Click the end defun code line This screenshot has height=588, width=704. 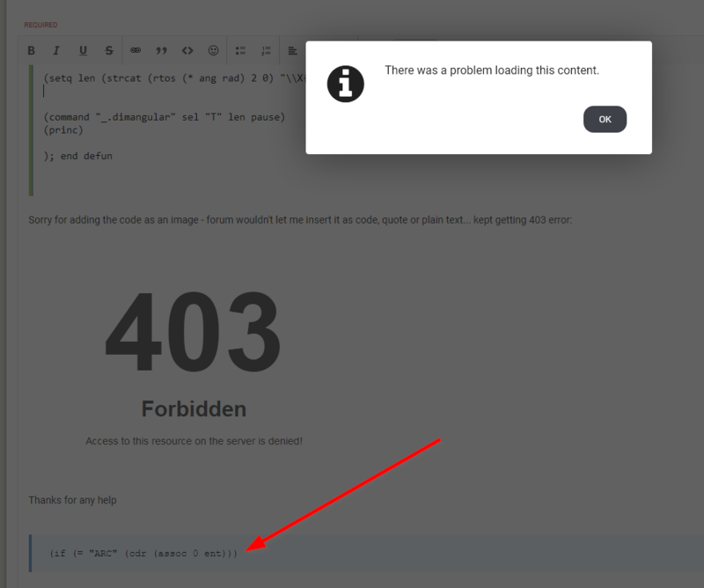click(77, 157)
